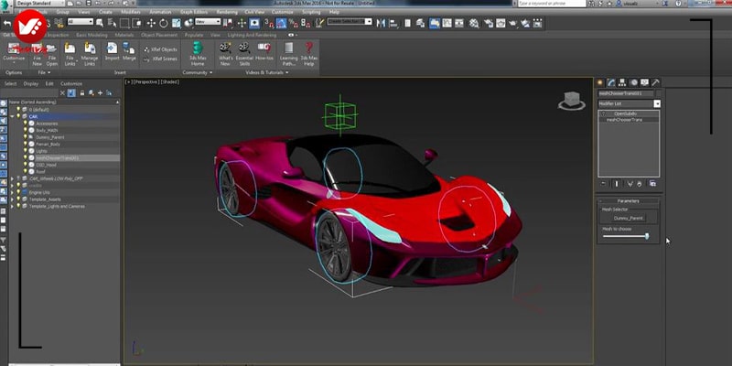Expand the Videos & Tutorials panel dropdown
The image size is (732, 366).
pyautogui.click(x=286, y=73)
